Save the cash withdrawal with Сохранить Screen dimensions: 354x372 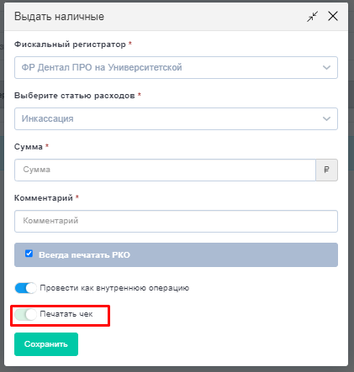pyautogui.click(x=46, y=344)
